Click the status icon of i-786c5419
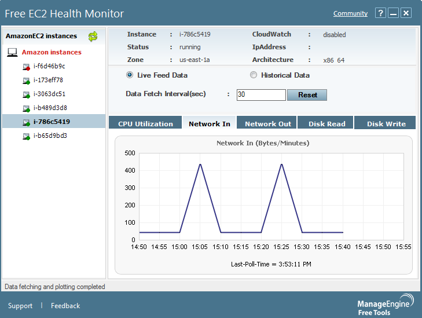422x318 pixels. pos(26,123)
